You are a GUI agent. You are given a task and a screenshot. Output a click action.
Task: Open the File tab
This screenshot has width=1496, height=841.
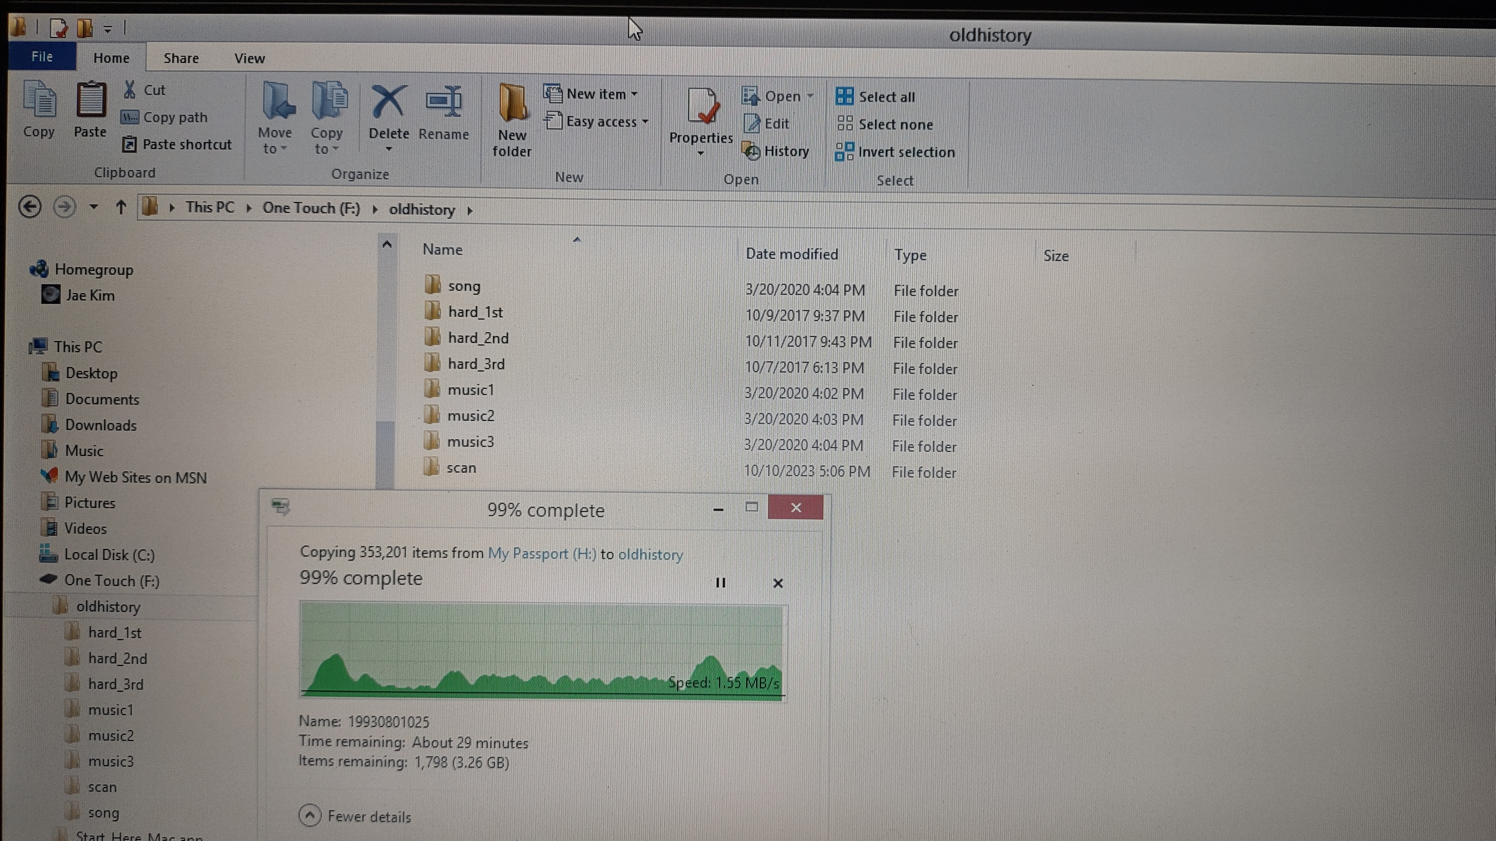tap(42, 57)
